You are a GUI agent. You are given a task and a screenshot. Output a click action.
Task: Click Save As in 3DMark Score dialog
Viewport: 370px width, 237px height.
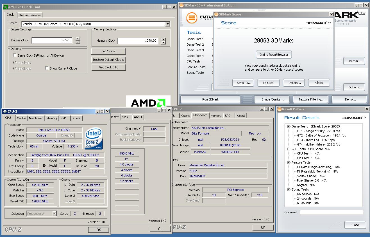(x=244, y=83)
